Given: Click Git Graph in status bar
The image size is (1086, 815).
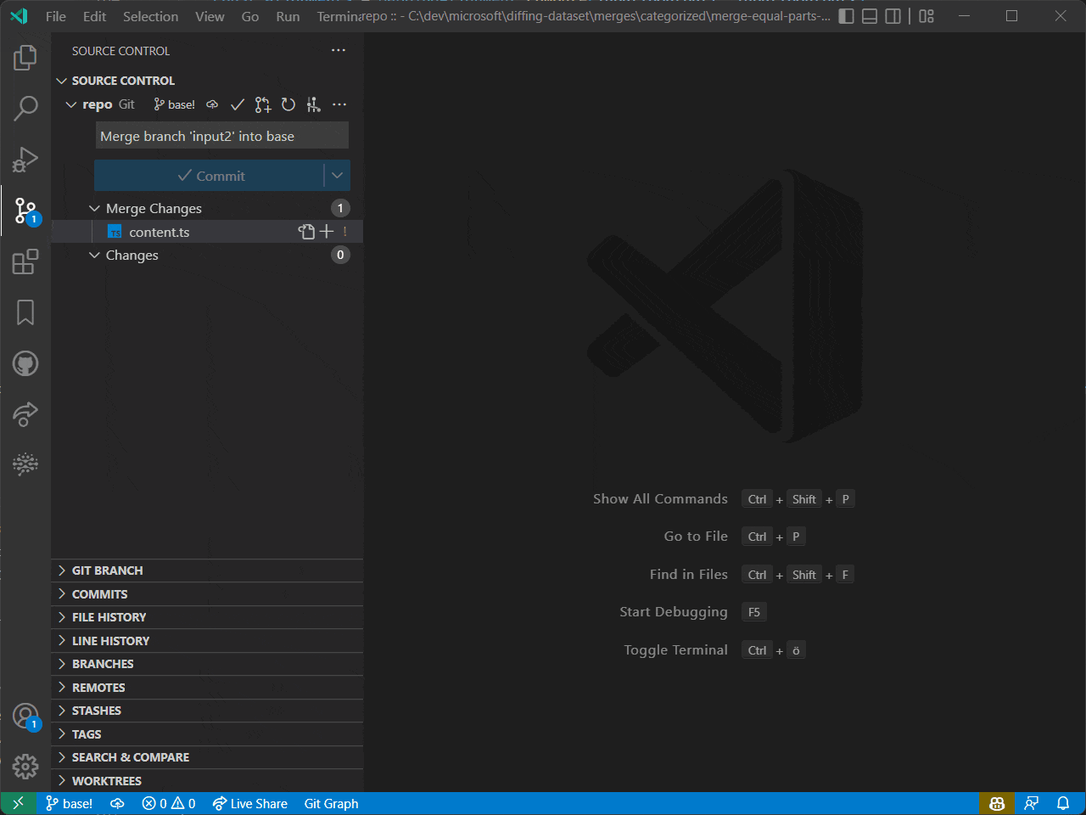Looking at the screenshot, I should tap(331, 803).
